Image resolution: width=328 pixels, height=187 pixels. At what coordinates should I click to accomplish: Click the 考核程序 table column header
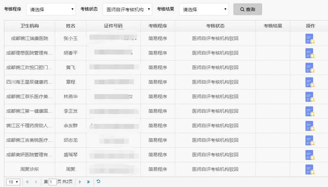point(158,26)
